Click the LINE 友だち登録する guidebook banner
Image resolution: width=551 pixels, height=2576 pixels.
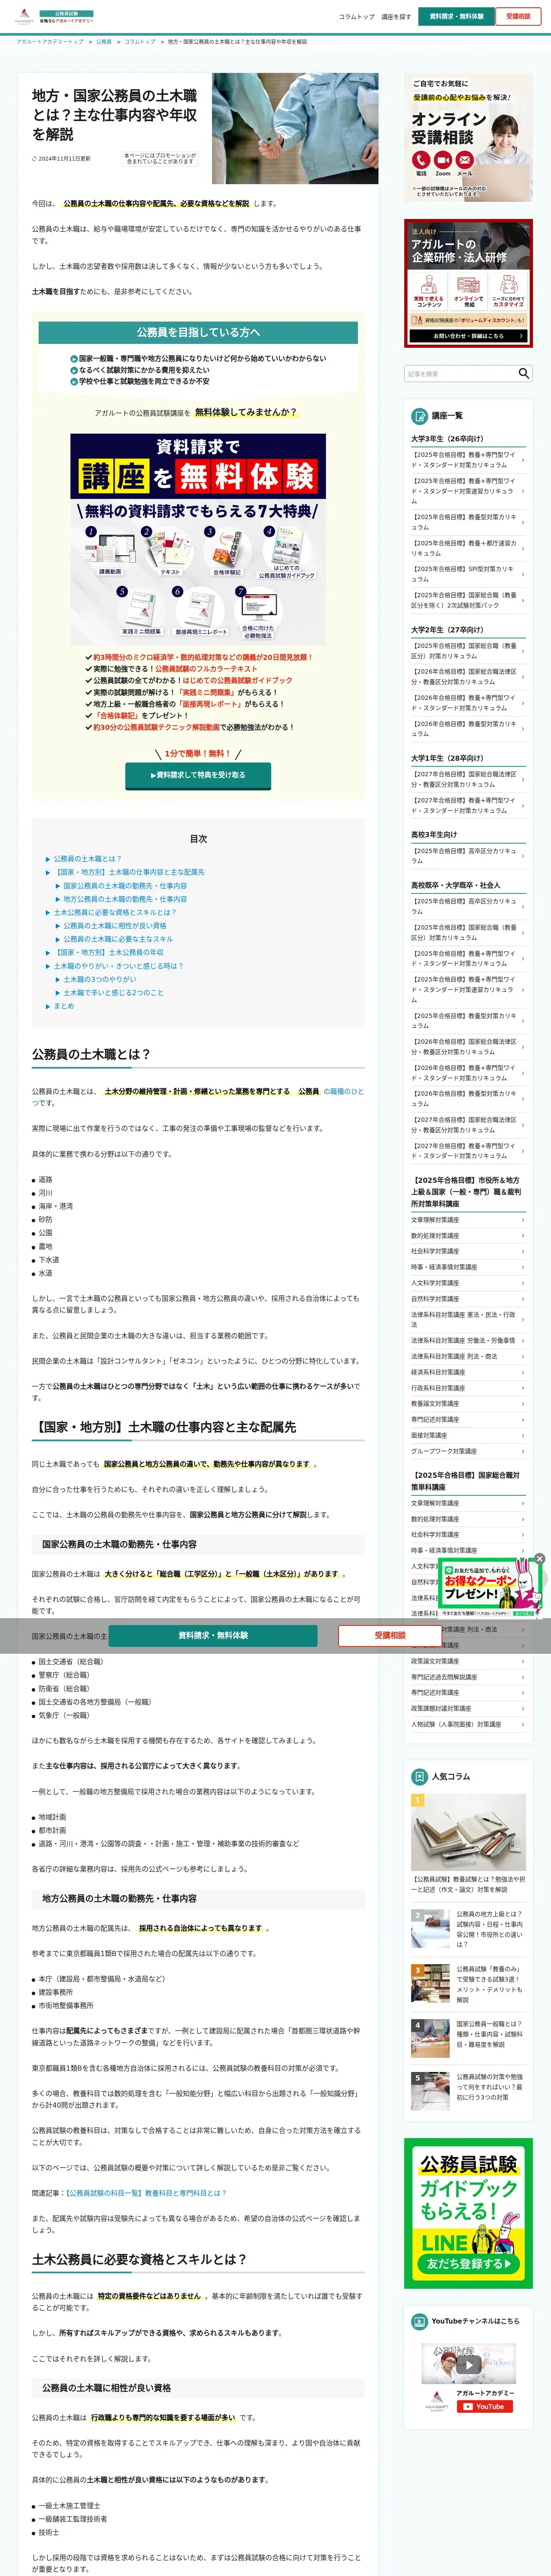coord(468,2213)
